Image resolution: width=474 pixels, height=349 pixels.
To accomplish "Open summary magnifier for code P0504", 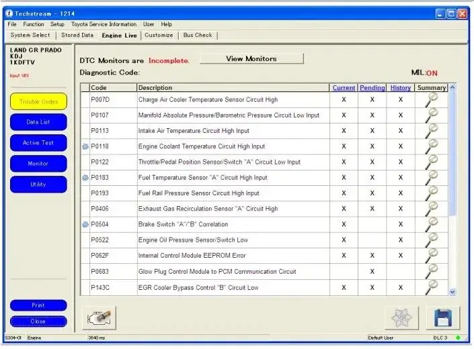I will point(431,224).
